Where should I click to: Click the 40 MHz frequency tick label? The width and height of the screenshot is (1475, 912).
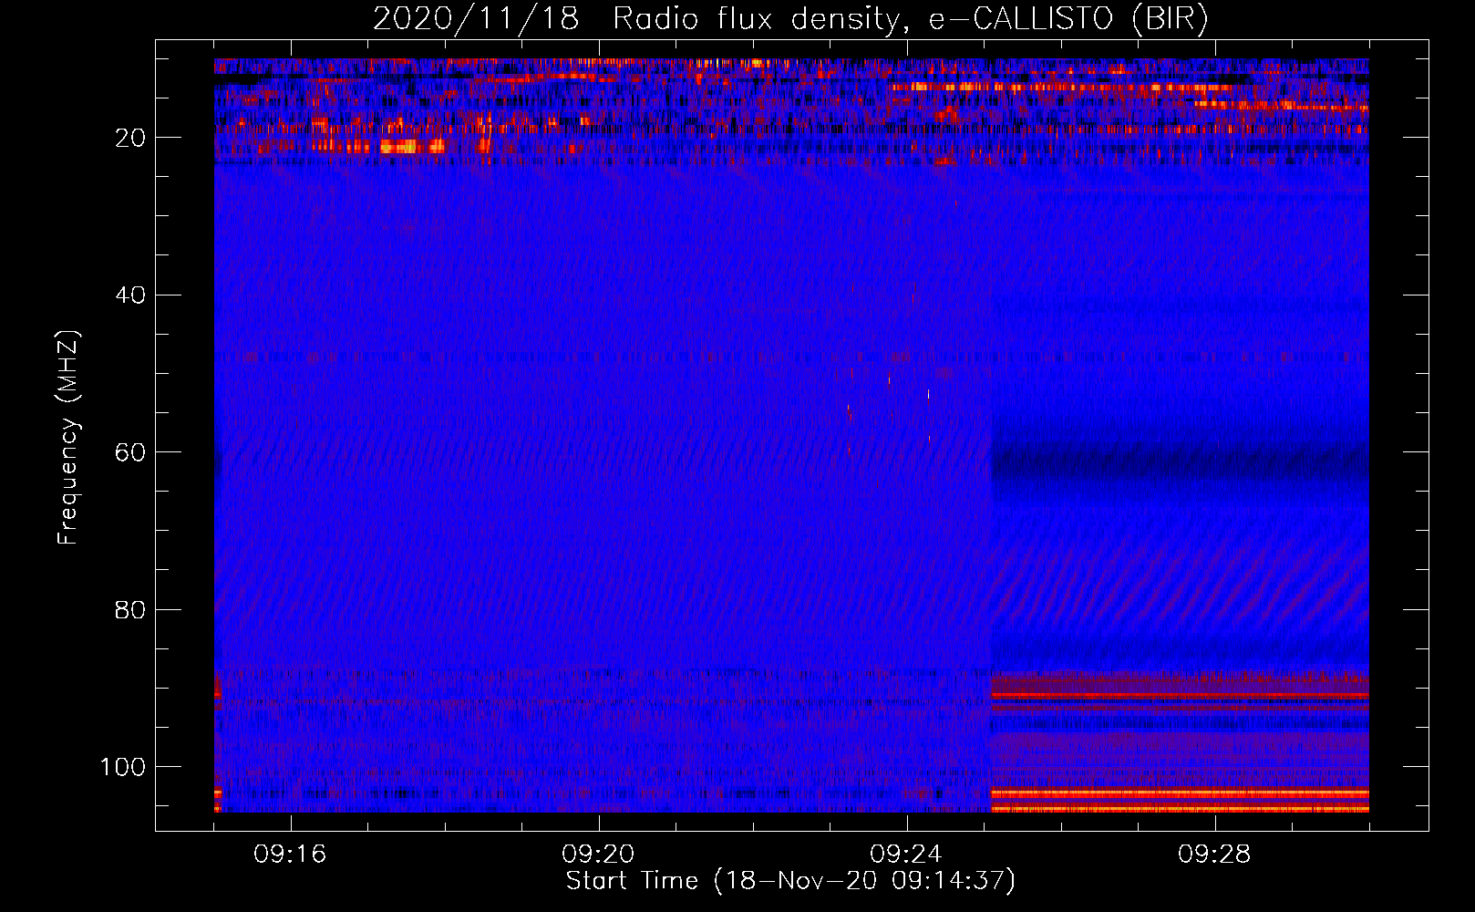tap(130, 295)
